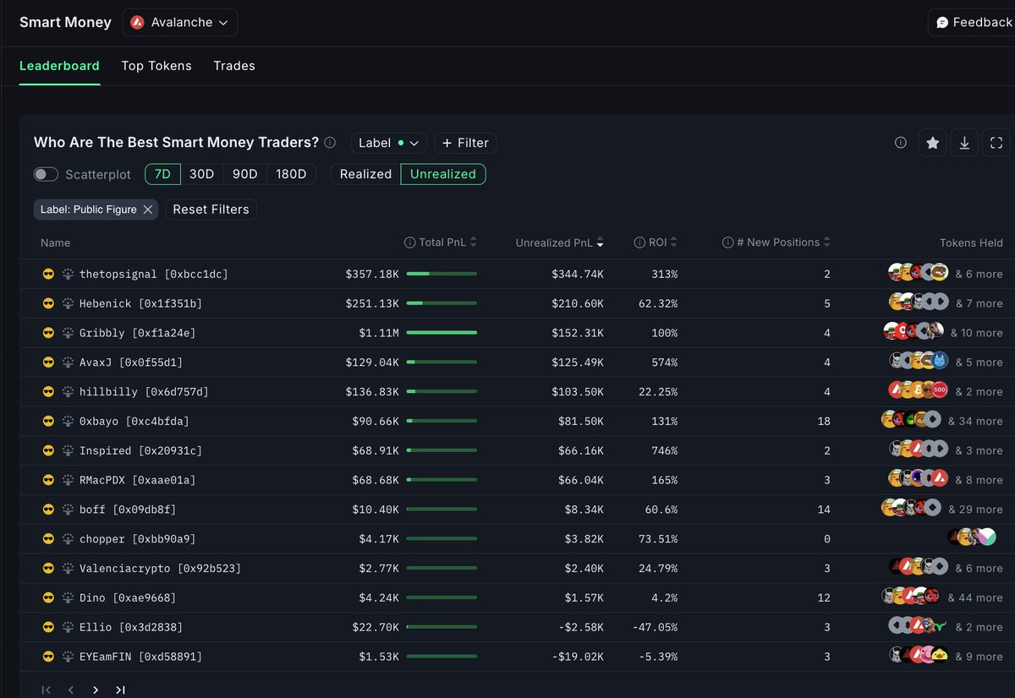Click the star favorite icon button
This screenshot has width=1015, height=698.
coord(932,143)
